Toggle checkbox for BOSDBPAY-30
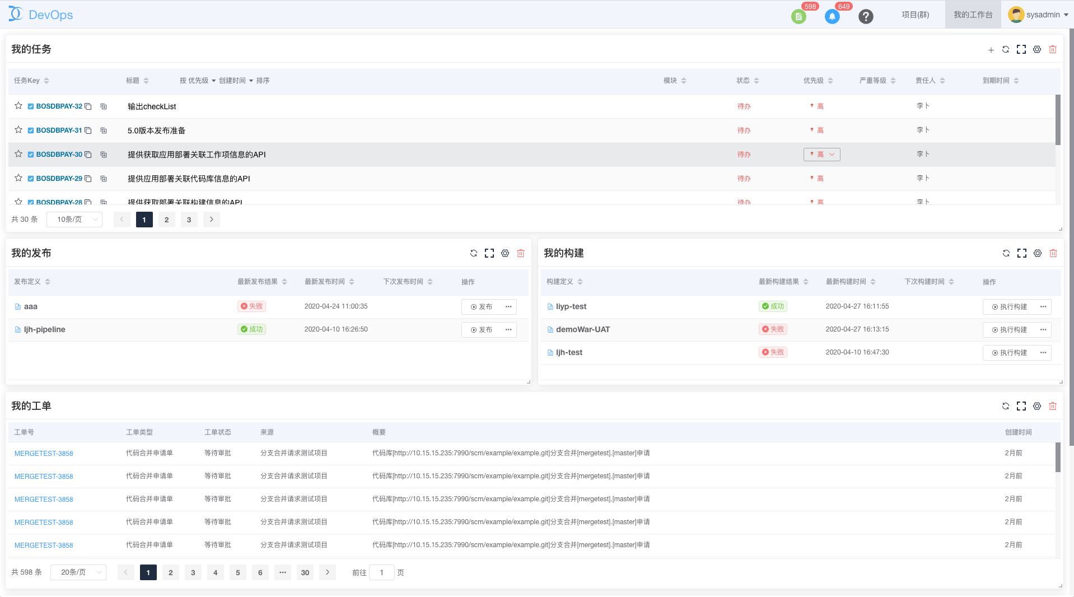 (31, 155)
